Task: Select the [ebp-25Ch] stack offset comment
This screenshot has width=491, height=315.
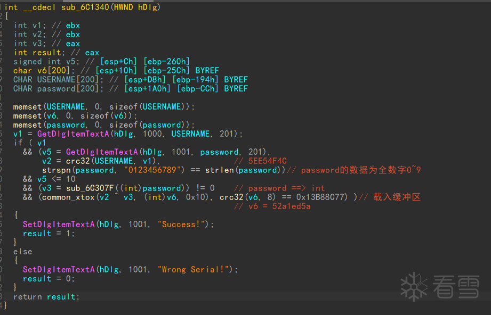Action: coord(166,71)
